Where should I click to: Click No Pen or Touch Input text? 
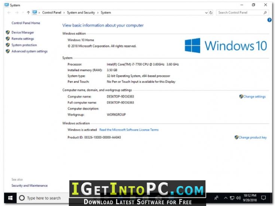click(141, 82)
